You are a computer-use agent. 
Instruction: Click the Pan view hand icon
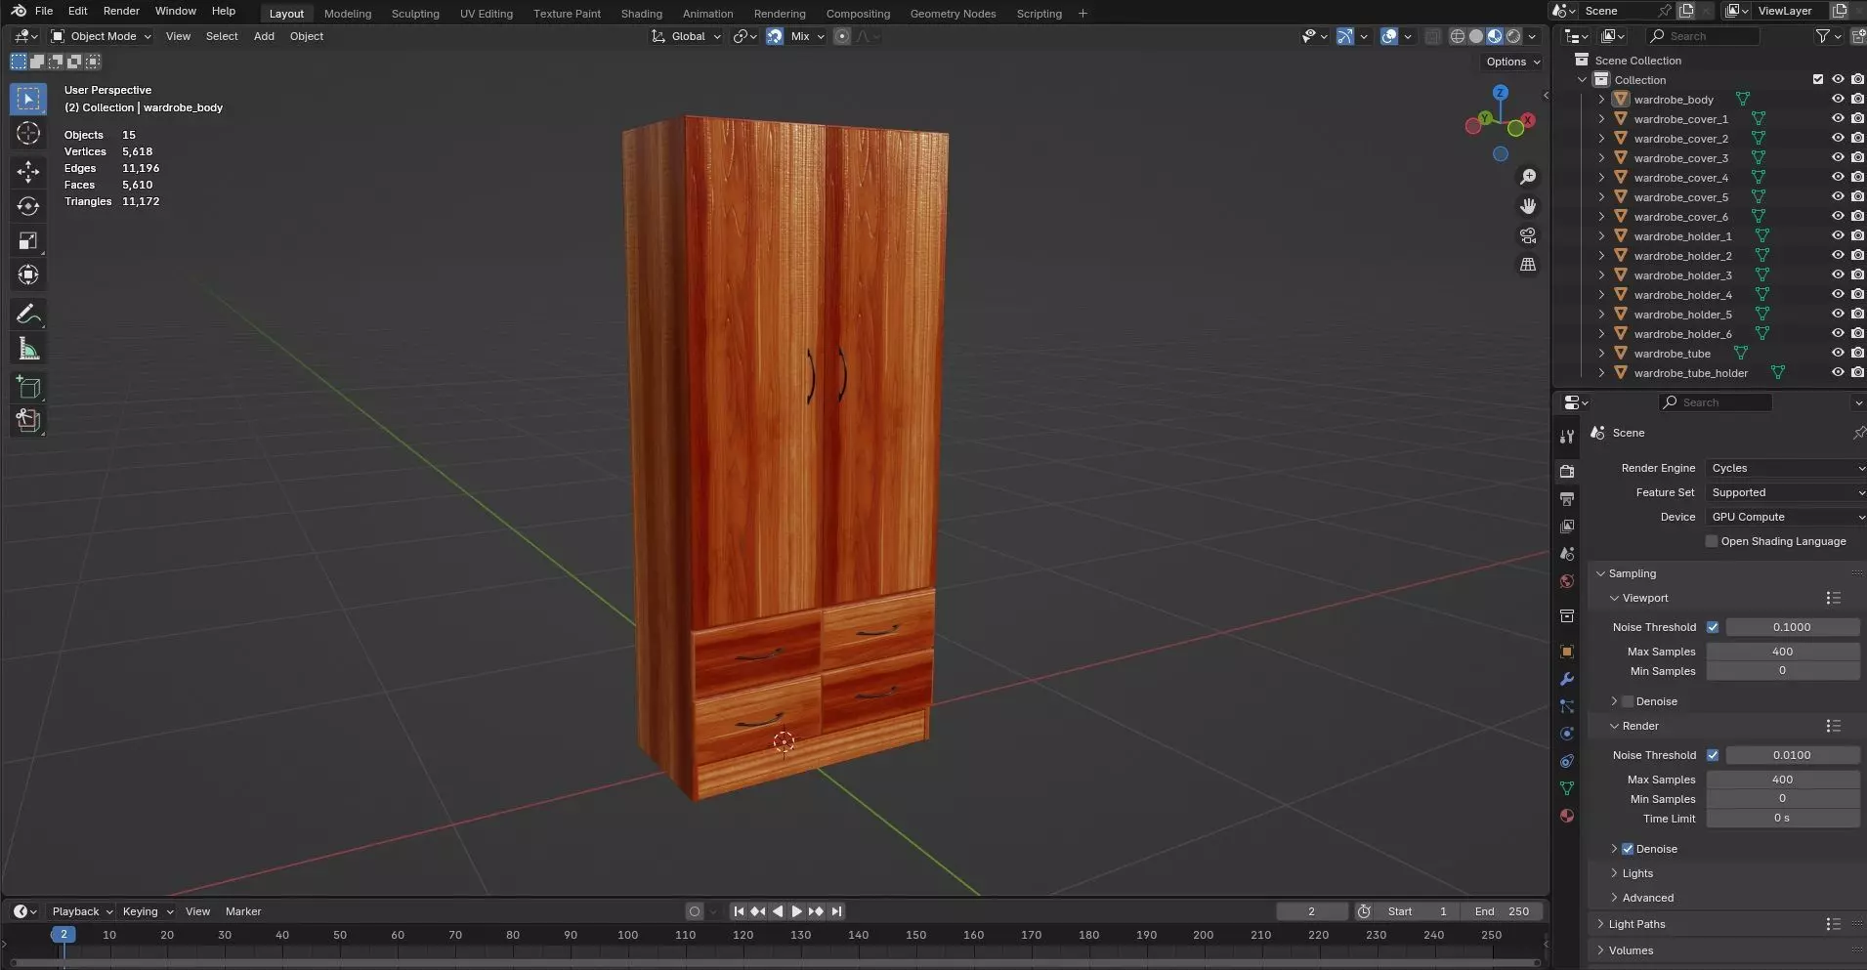1528,206
